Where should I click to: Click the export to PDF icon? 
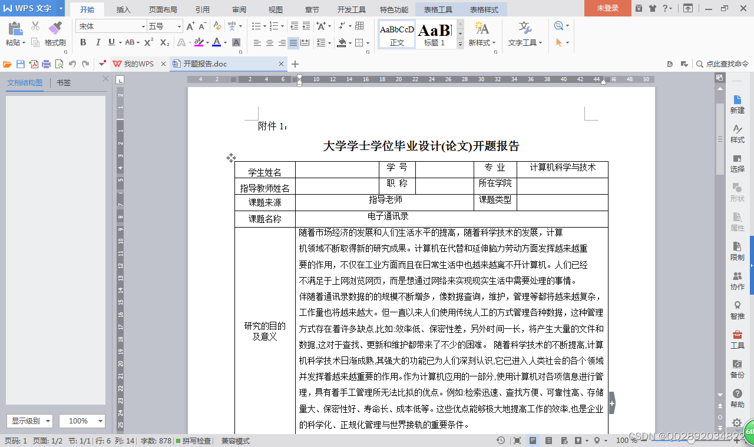(34, 64)
